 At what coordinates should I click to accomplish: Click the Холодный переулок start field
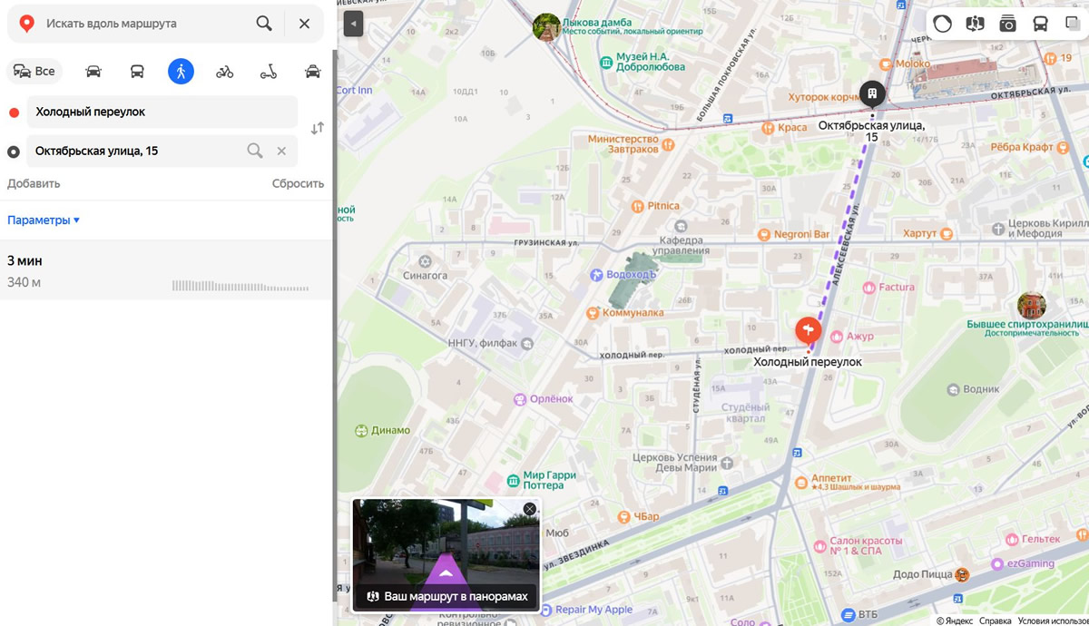tap(162, 112)
